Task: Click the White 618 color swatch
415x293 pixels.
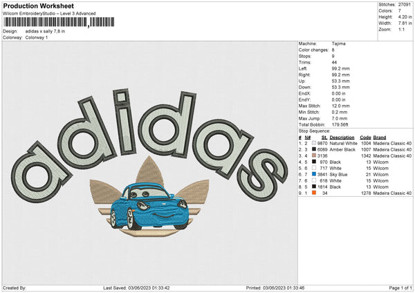Action: pos(314,180)
